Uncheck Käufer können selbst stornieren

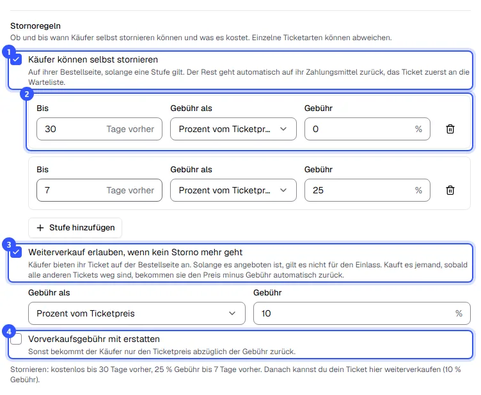(x=16, y=59)
